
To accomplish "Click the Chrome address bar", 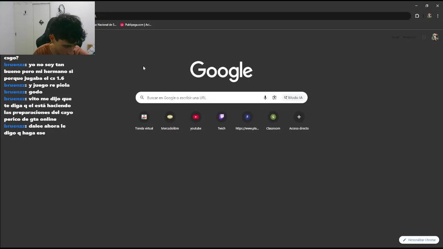I will 253,16.
